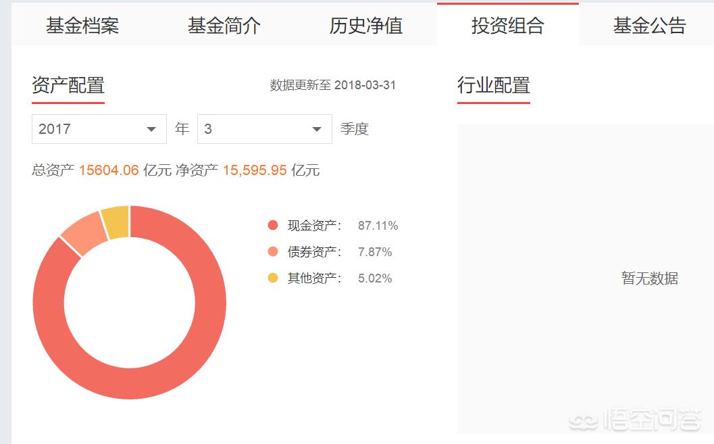Go to the 历史净值 tab
Image resolution: width=714 pixels, height=444 pixels.
coord(366,26)
